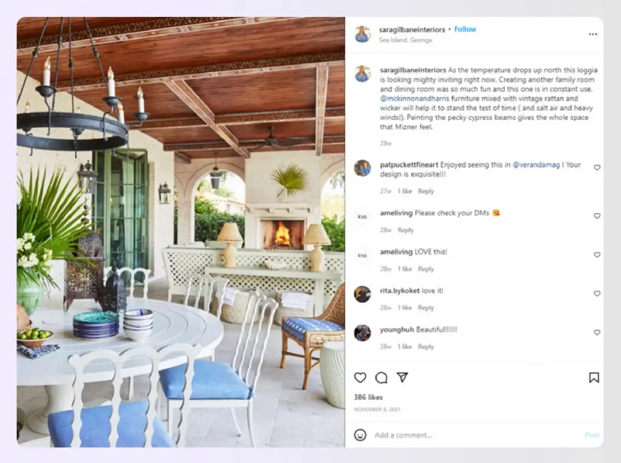
Task: View saragilbaneinteriors profile picture in header
Action: click(363, 34)
